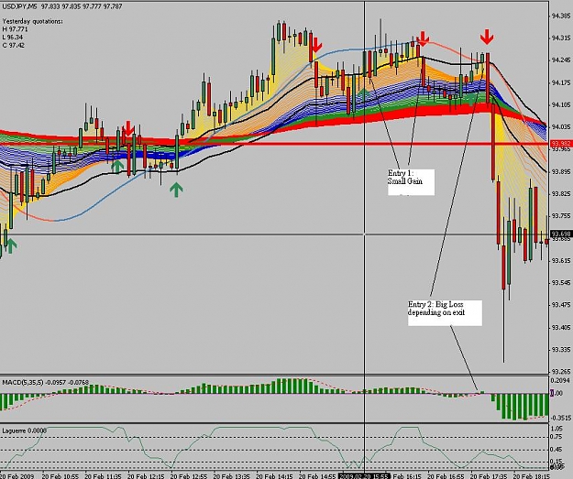Click the highlighted 2009.02.20 15:55 crosshair time tag
Screen dimensions: 573x479
point(364,476)
